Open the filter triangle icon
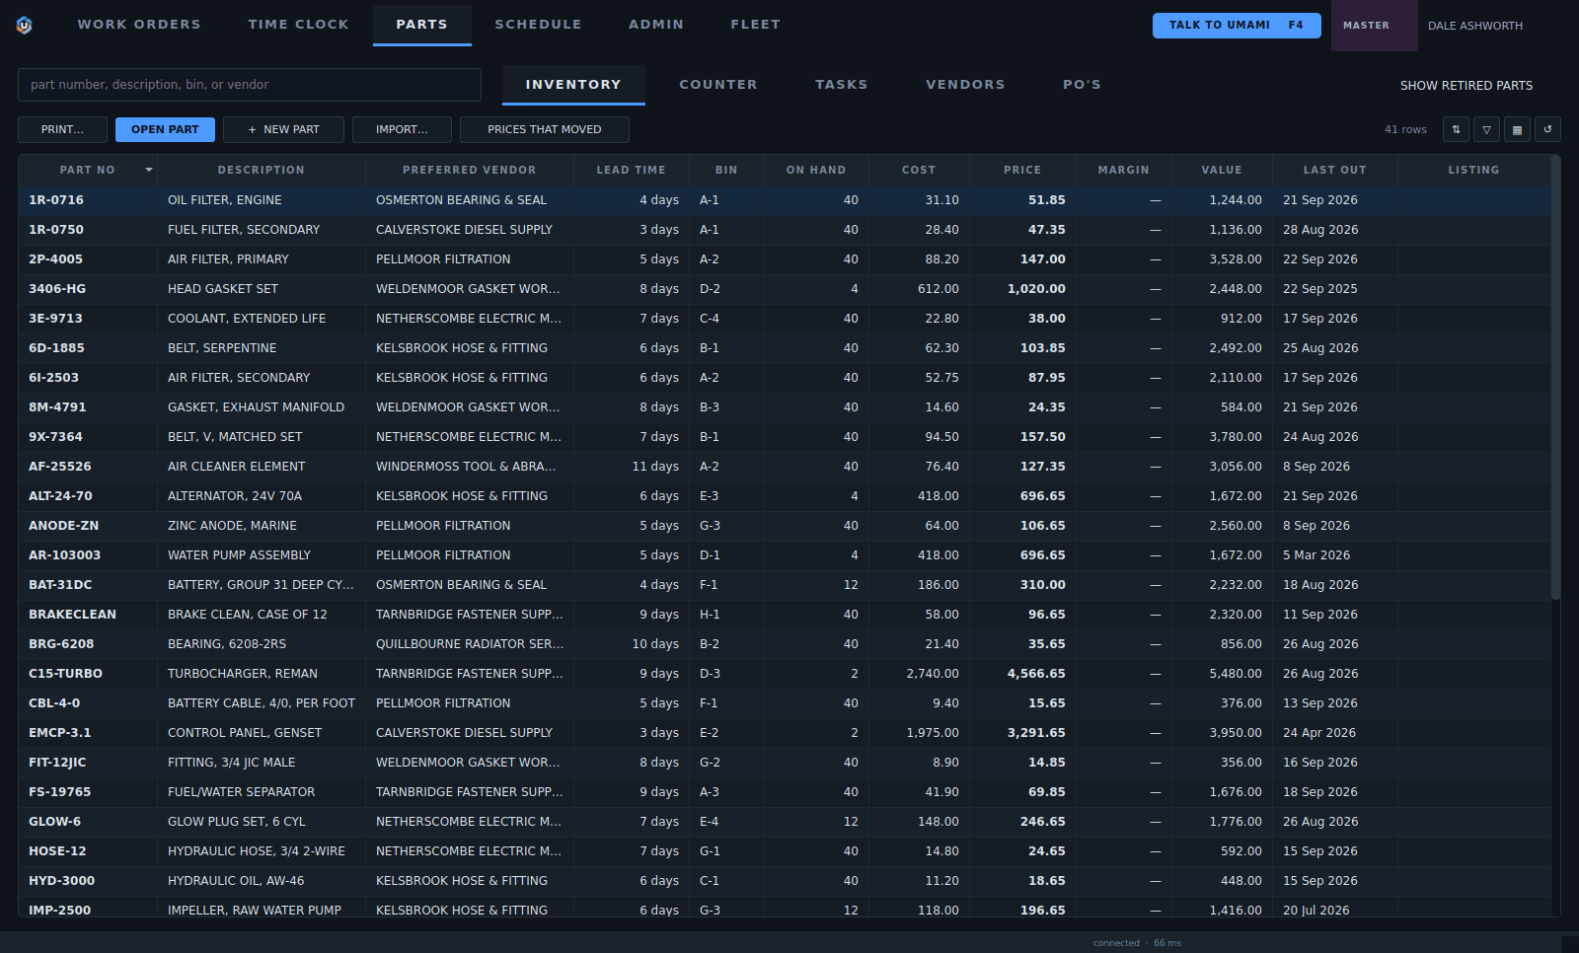The image size is (1579, 953). pyautogui.click(x=1486, y=129)
